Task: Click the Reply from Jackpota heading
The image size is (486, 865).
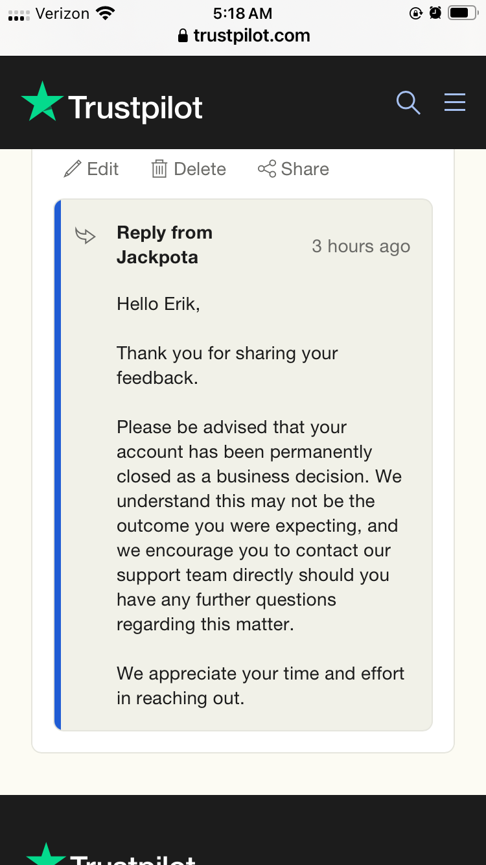Action: click(x=165, y=244)
